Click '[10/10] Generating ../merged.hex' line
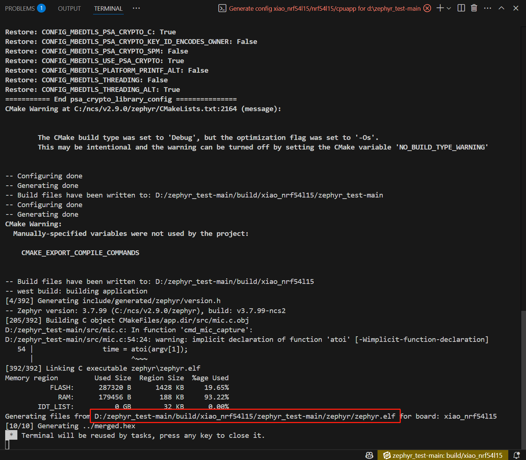526x460 pixels. tap(70, 426)
